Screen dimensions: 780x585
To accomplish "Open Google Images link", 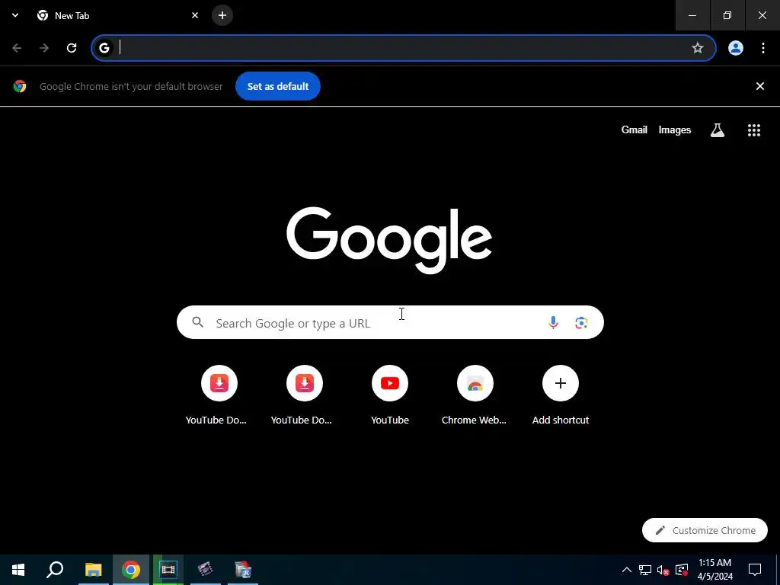I will pos(675,129).
